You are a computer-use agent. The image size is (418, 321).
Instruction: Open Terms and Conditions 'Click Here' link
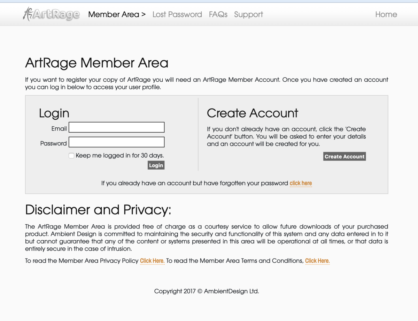coord(317,261)
